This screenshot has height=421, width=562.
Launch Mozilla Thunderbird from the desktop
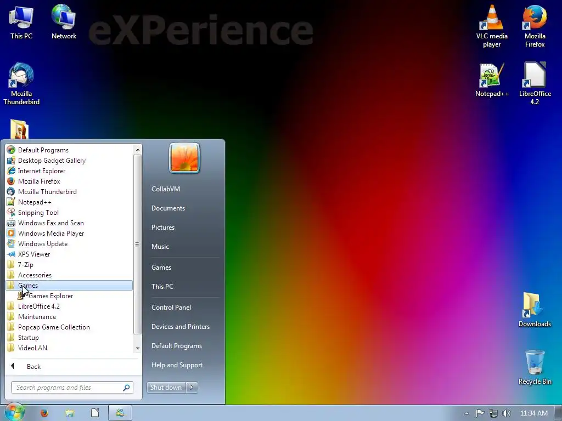click(21, 84)
